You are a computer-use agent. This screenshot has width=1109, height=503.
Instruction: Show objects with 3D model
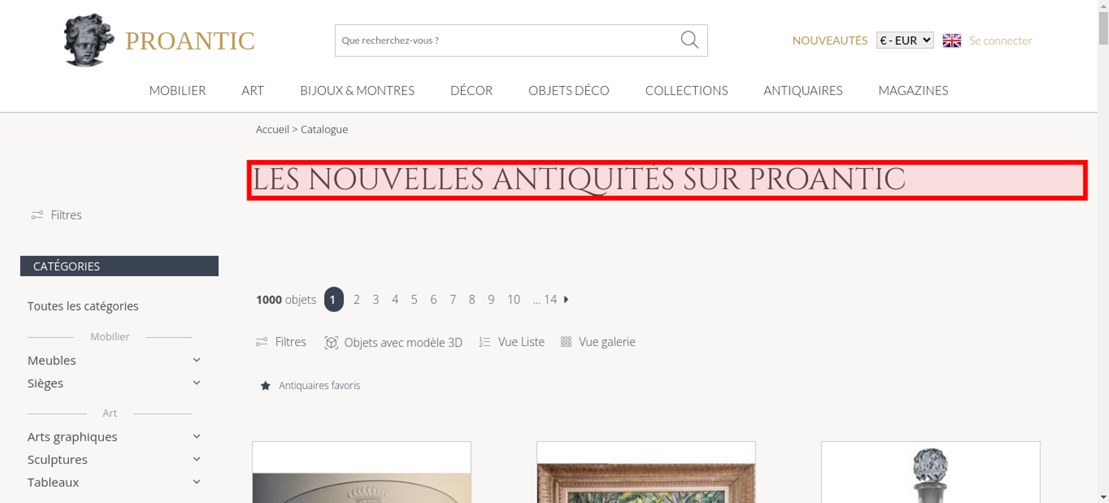pos(393,342)
